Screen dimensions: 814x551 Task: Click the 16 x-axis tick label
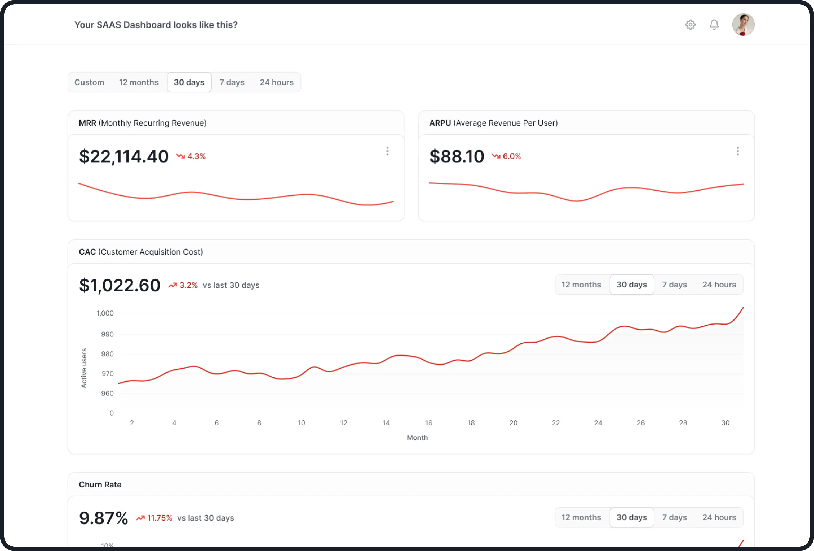429,423
